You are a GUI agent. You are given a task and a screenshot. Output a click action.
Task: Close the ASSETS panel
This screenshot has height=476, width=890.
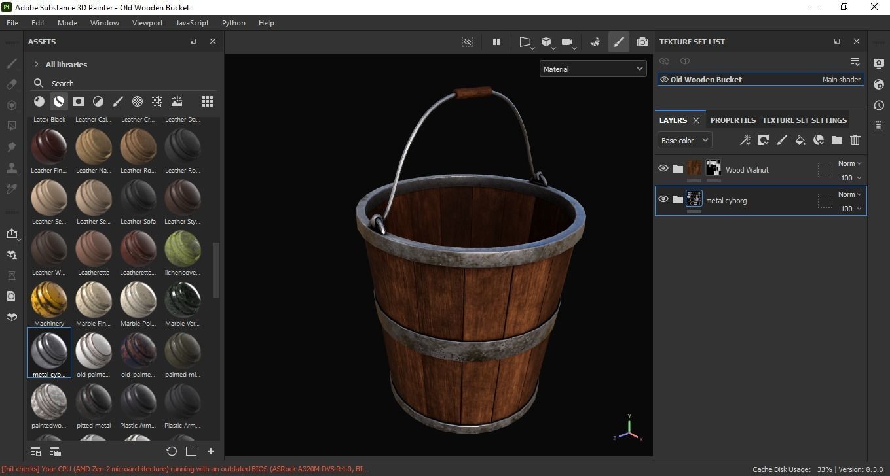point(212,41)
